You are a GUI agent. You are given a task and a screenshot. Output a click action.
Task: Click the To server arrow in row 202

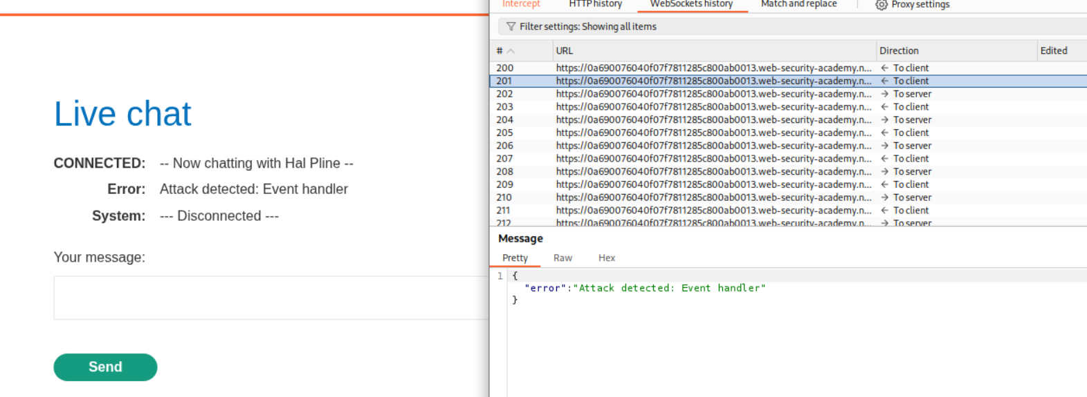(x=884, y=94)
